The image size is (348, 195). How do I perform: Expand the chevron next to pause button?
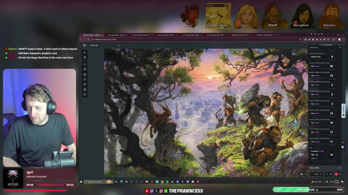306,174
